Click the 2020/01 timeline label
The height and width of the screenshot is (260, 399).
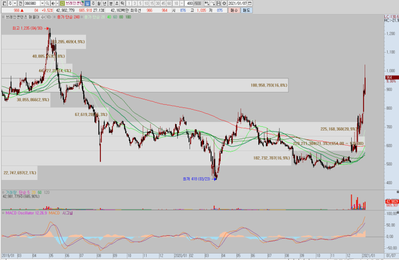(x=181, y=255)
